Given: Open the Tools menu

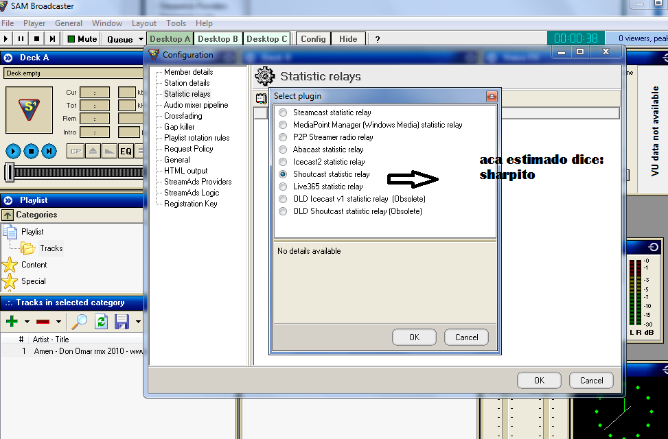Looking at the screenshot, I should [x=176, y=23].
